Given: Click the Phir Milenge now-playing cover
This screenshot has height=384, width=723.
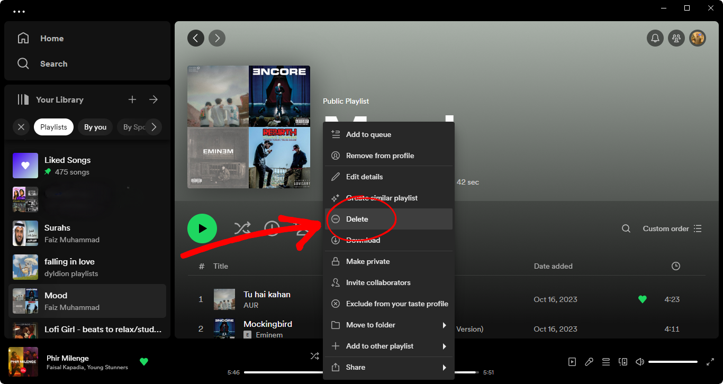Looking at the screenshot, I should coord(23,362).
